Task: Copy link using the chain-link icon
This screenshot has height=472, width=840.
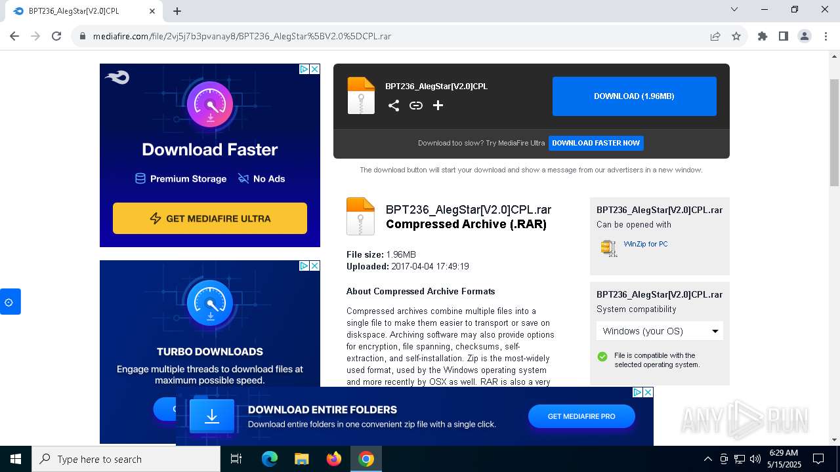Action: (416, 106)
